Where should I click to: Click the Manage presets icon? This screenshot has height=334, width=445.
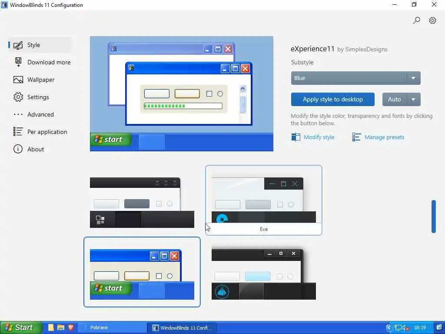[x=356, y=137]
